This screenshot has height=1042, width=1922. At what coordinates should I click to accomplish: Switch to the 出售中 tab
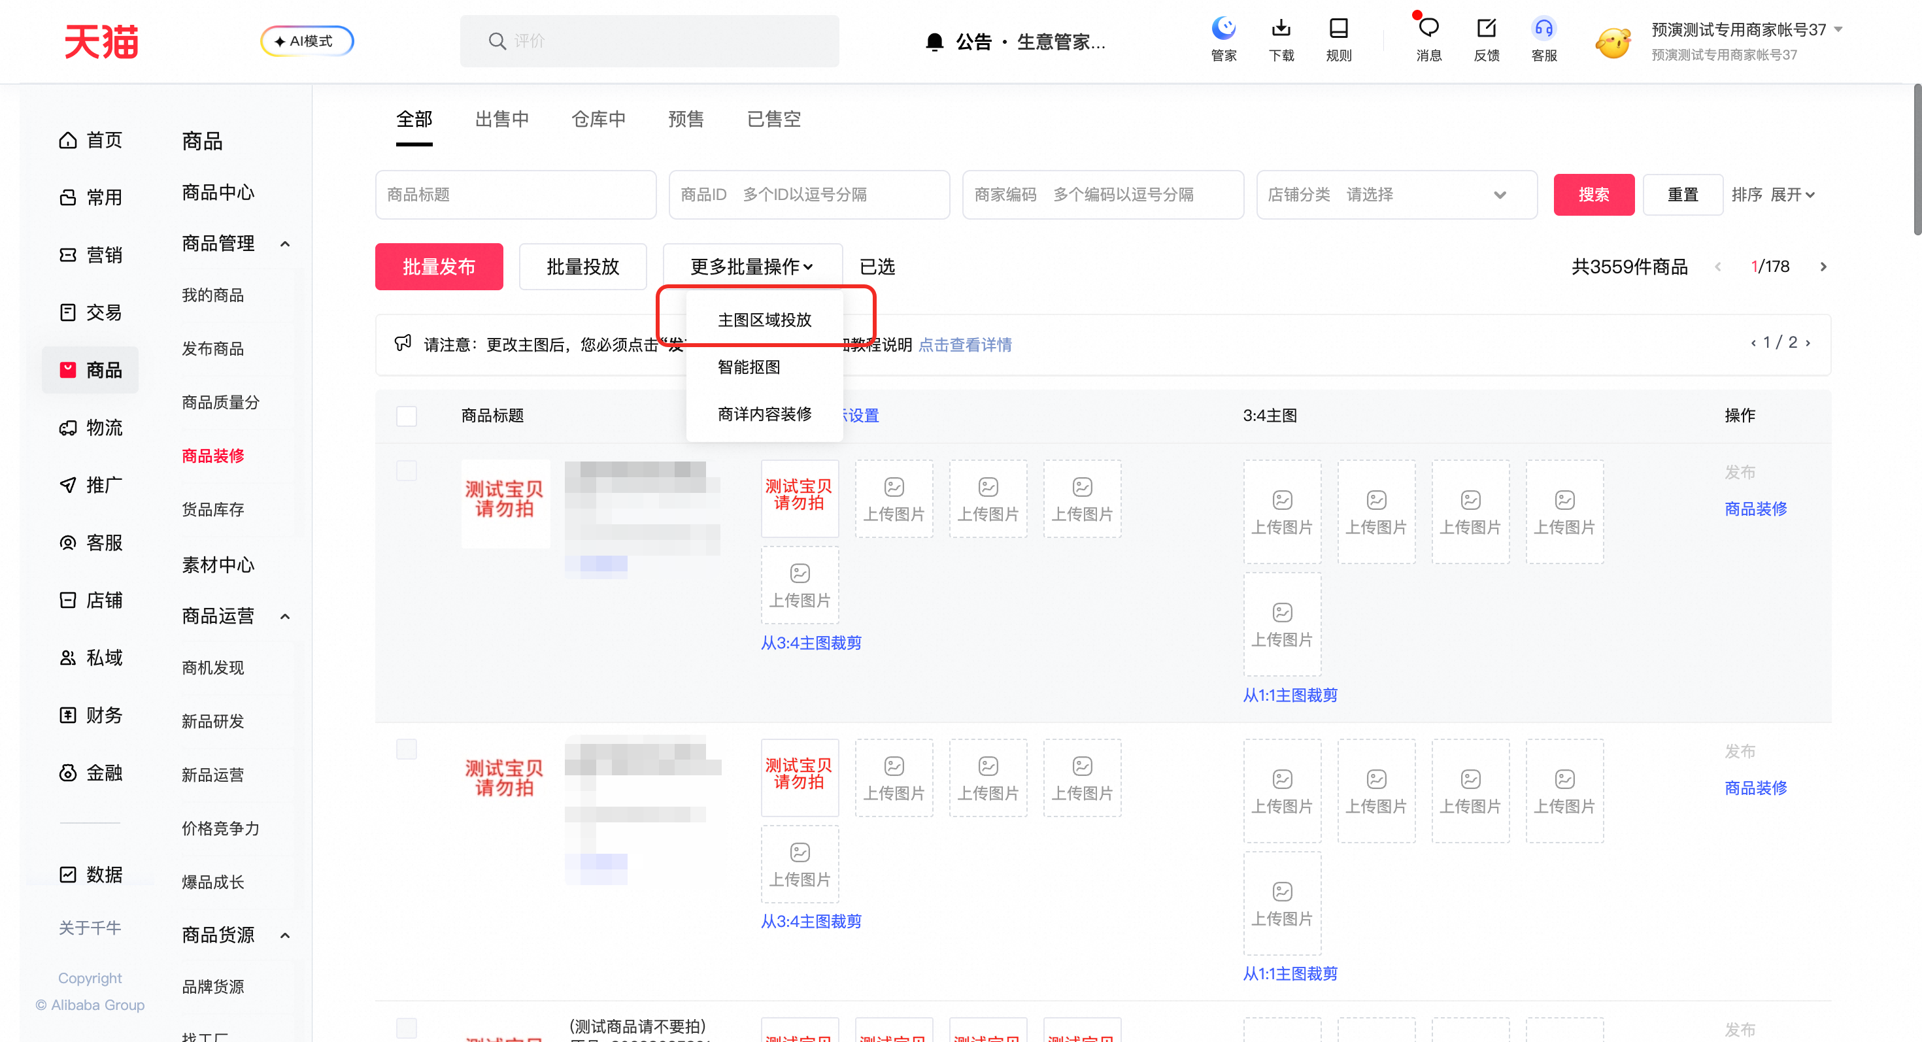(x=502, y=120)
